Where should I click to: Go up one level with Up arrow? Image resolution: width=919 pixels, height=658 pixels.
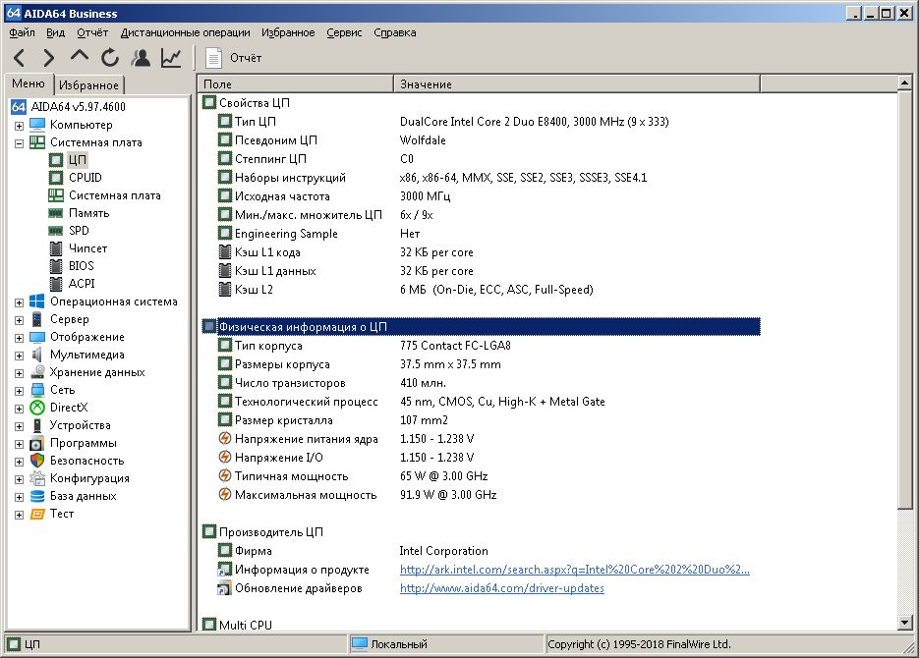[x=80, y=58]
